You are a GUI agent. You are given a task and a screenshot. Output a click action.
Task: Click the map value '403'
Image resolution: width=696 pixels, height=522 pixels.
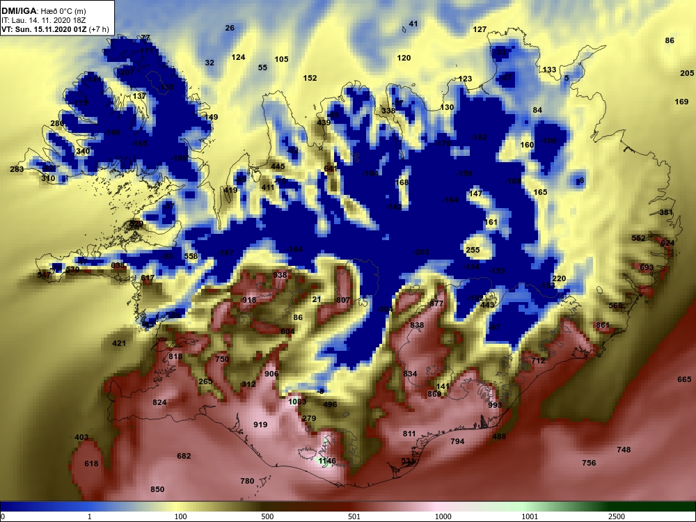(81, 437)
